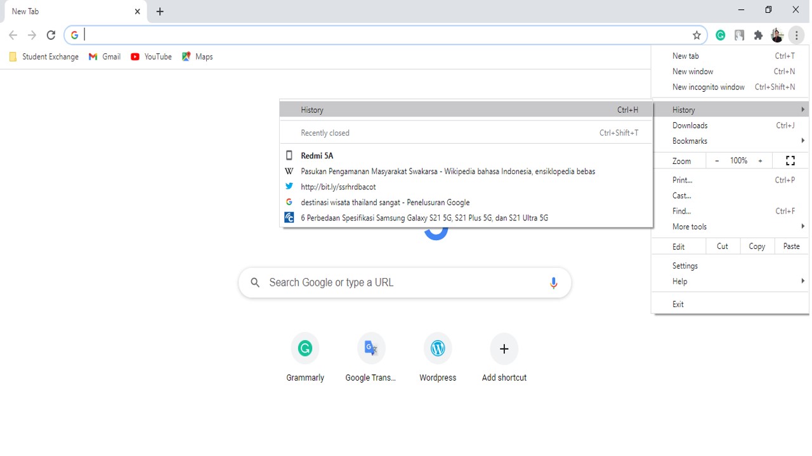Open the YouTube bookmark
This screenshot has height=456, width=812.
click(151, 57)
